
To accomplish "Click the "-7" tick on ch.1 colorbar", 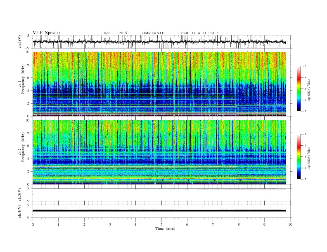I will click(x=304, y=111).
